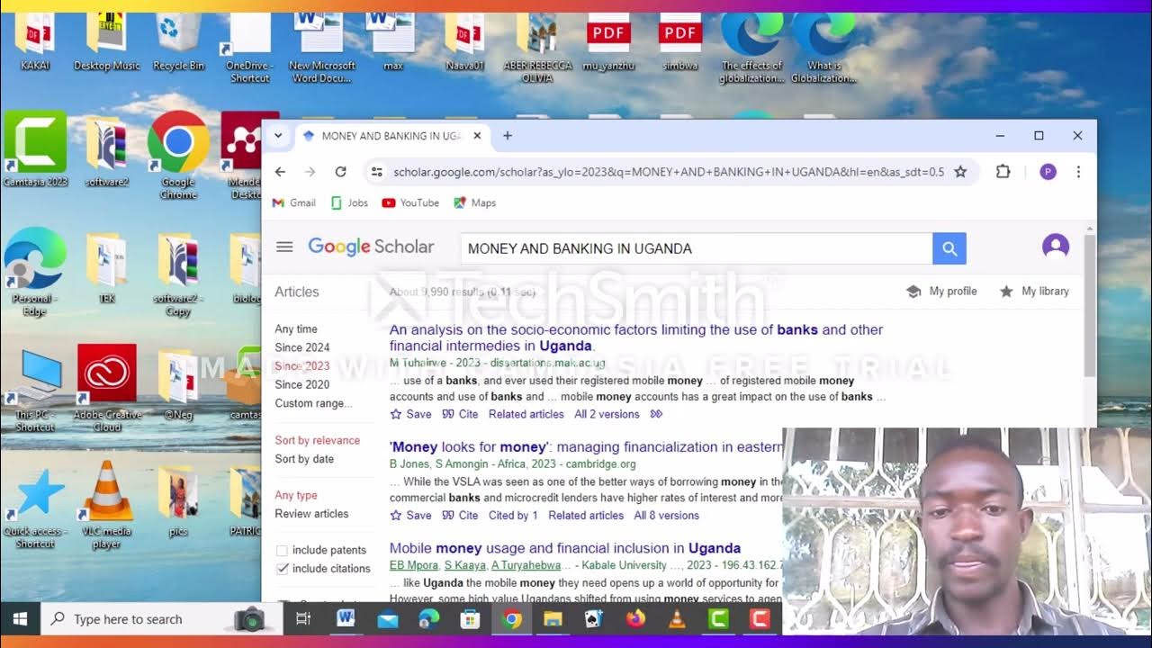Open Firefox from the taskbar
Screen dimensions: 1152x648
[635, 619]
